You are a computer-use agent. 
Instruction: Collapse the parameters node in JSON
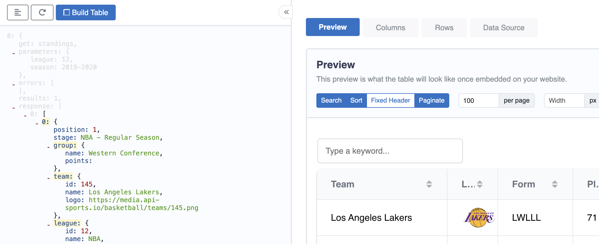(13, 53)
